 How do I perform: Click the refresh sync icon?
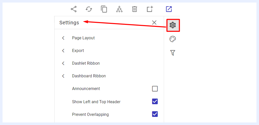tap(89, 9)
